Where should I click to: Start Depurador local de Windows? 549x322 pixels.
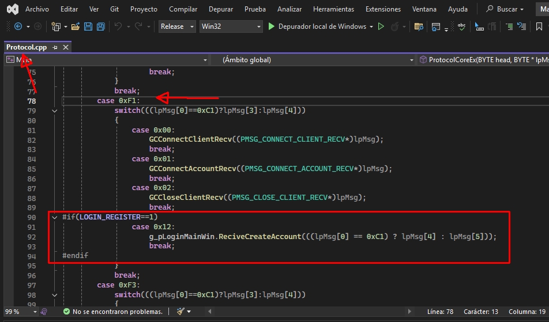(x=317, y=26)
